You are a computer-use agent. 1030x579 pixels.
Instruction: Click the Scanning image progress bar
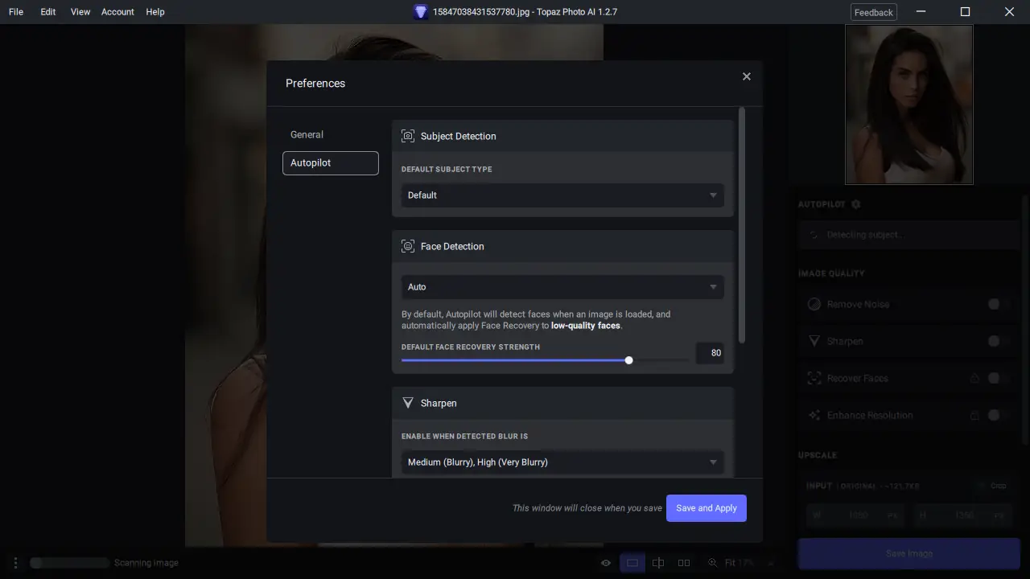(69, 563)
